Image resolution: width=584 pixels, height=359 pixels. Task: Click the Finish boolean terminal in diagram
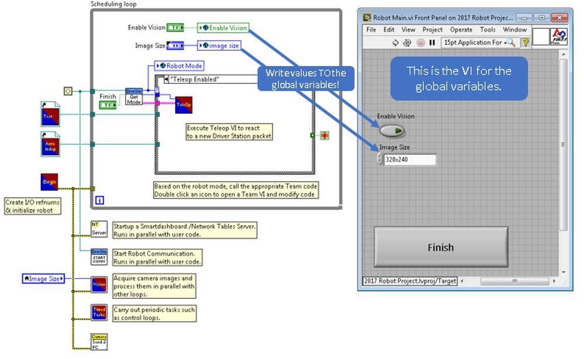click(108, 105)
